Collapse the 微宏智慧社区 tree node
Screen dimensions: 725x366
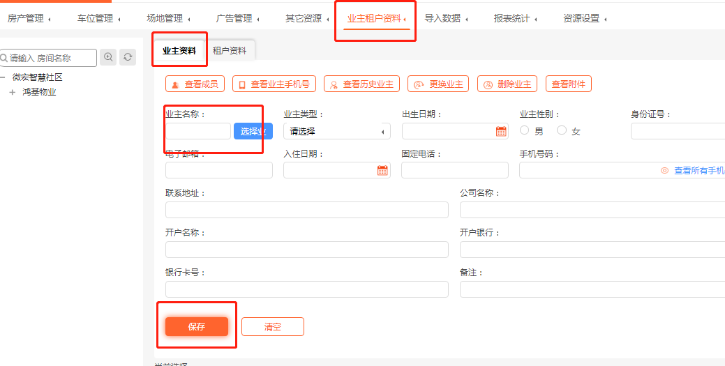coord(3,77)
